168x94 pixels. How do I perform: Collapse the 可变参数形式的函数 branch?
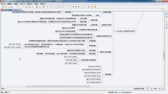point(79,60)
